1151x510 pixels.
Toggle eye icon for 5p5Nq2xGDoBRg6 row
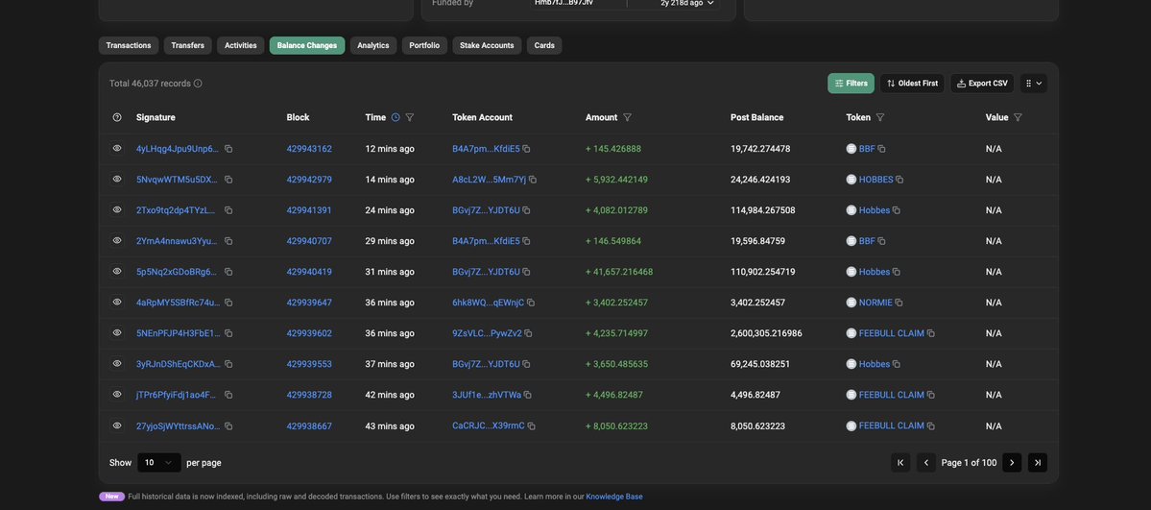click(117, 272)
